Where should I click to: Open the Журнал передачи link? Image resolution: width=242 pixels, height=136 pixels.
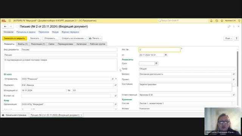click(70, 32)
